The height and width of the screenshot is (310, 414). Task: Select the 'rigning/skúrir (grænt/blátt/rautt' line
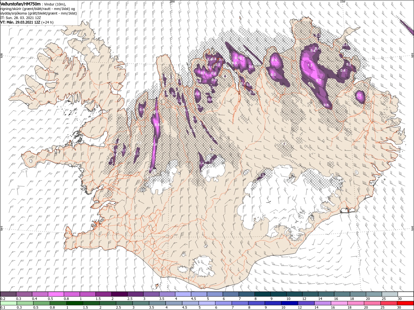[x=26, y=8]
